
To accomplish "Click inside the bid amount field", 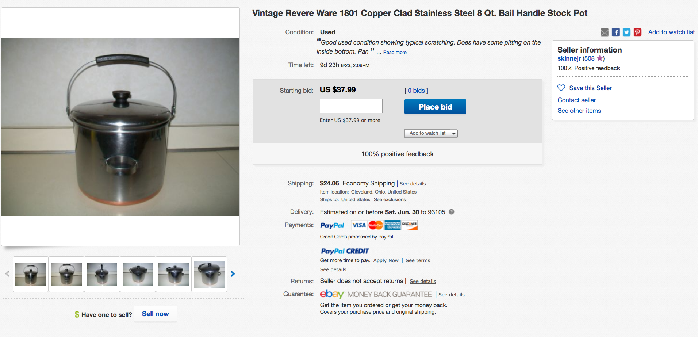I will pyautogui.click(x=350, y=106).
